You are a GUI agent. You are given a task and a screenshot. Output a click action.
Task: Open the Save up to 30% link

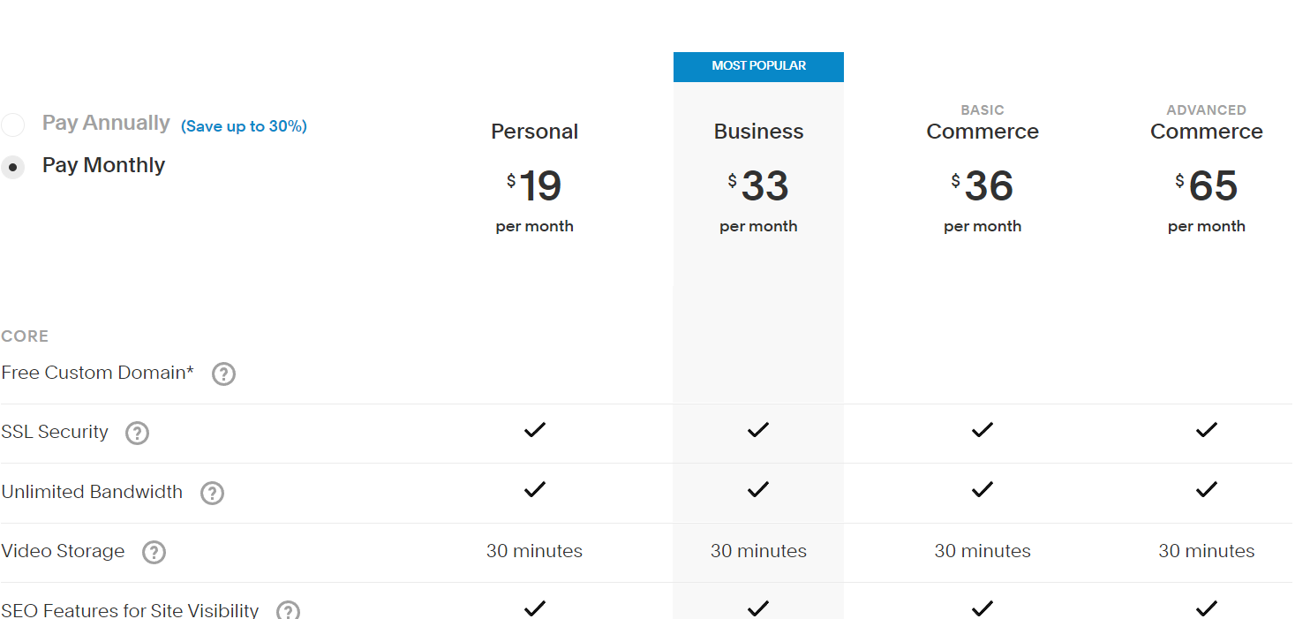click(x=244, y=126)
